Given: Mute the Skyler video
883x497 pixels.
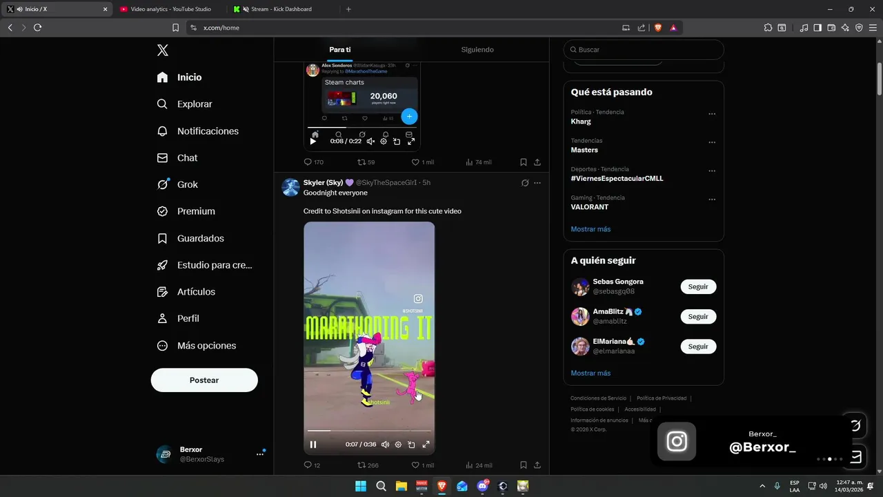Looking at the screenshot, I should pyautogui.click(x=385, y=445).
